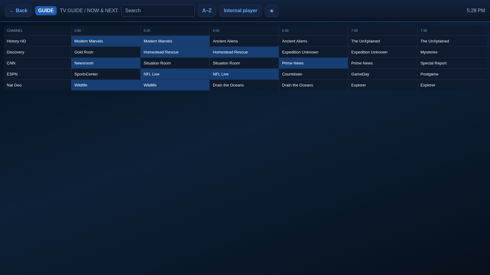Open Expedition Unknown at 7:00

tap(383, 52)
